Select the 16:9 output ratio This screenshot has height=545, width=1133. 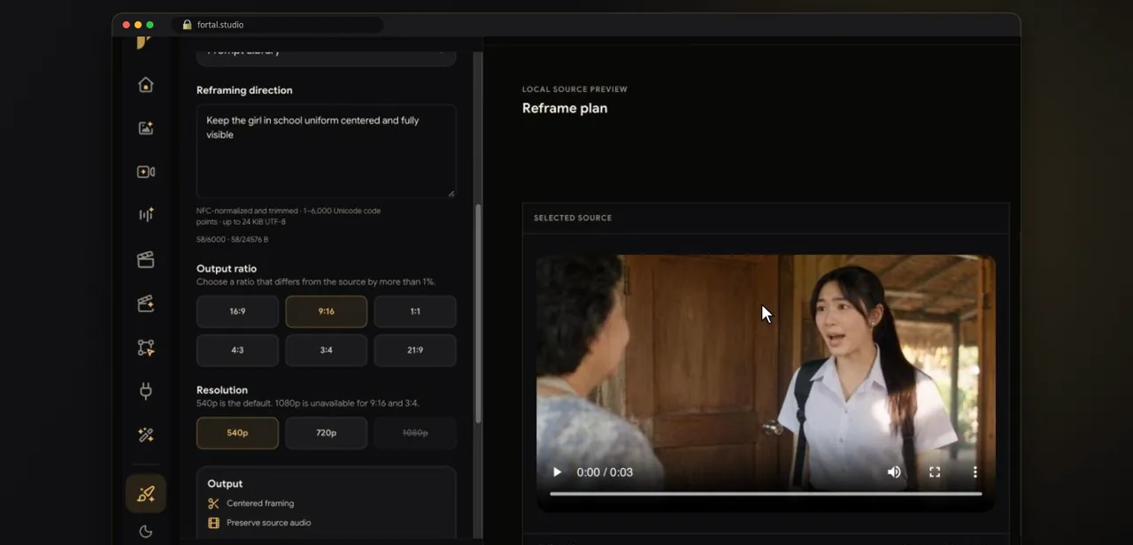pos(237,311)
